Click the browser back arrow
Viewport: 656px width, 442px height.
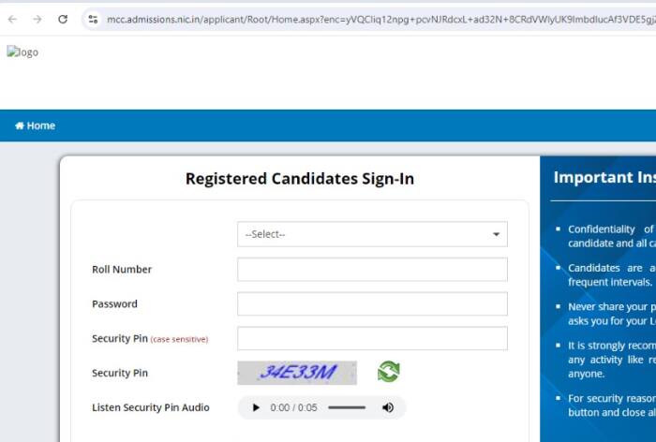[13, 19]
